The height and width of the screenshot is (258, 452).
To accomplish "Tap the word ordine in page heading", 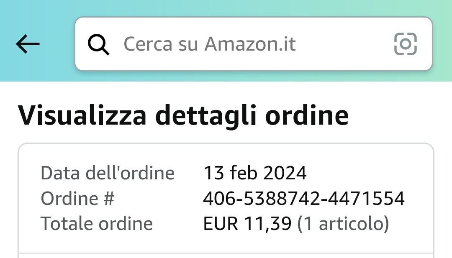I will 307,115.
